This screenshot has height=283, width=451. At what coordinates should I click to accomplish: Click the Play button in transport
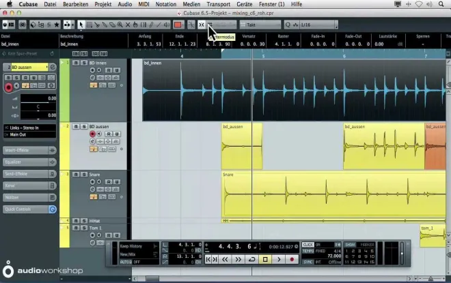278,259
